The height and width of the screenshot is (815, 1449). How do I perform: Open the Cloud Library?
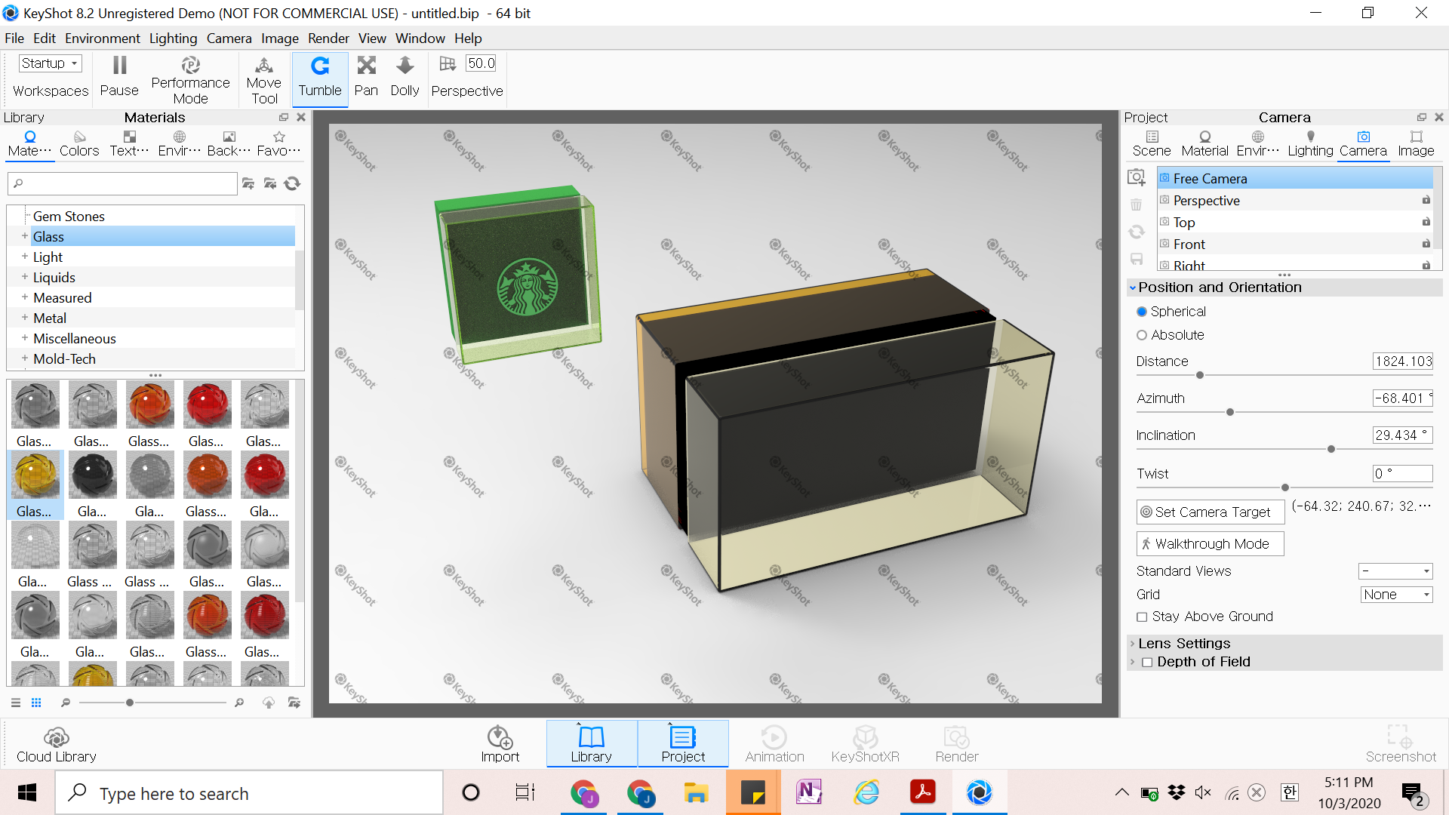pyautogui.click(x=57, y=744)
